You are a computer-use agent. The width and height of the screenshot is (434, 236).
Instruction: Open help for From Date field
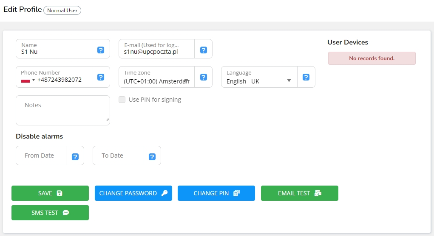click(75, 157)
